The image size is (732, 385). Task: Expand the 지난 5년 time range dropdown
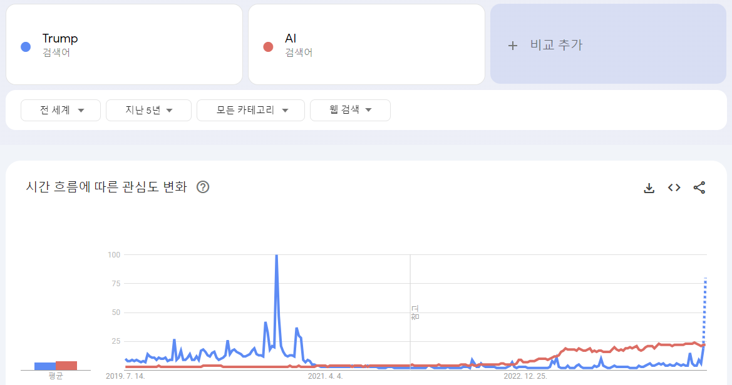(x=148, y=111)
